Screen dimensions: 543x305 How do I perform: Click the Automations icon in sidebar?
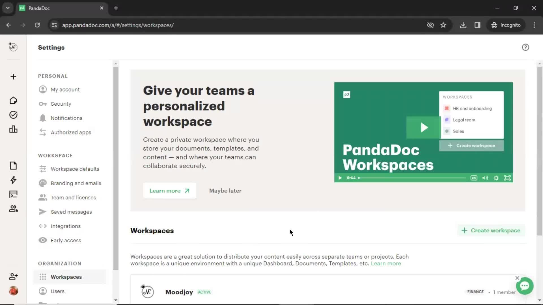point(13,180)
